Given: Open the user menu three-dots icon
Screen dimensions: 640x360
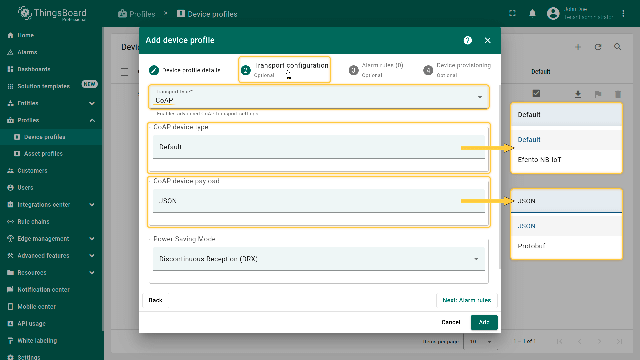Looking at the screenshot, I should 623,14.
